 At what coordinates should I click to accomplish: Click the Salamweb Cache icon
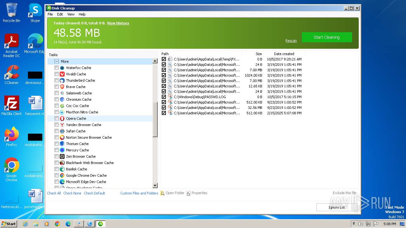pyautogui.click(x=62, y=93)
